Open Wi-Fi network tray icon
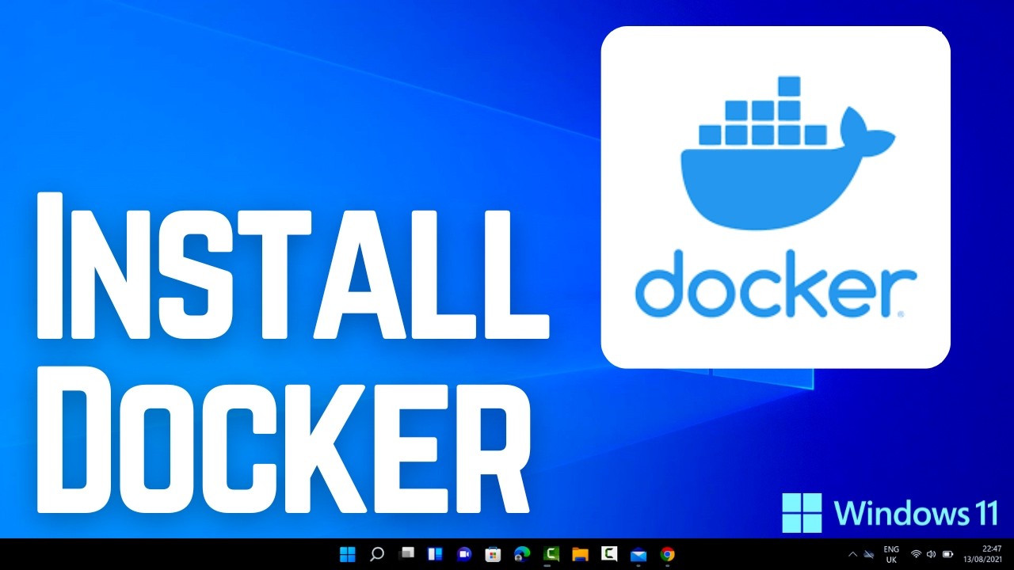Screen dimensions: 1014x570 click(916, 554)
